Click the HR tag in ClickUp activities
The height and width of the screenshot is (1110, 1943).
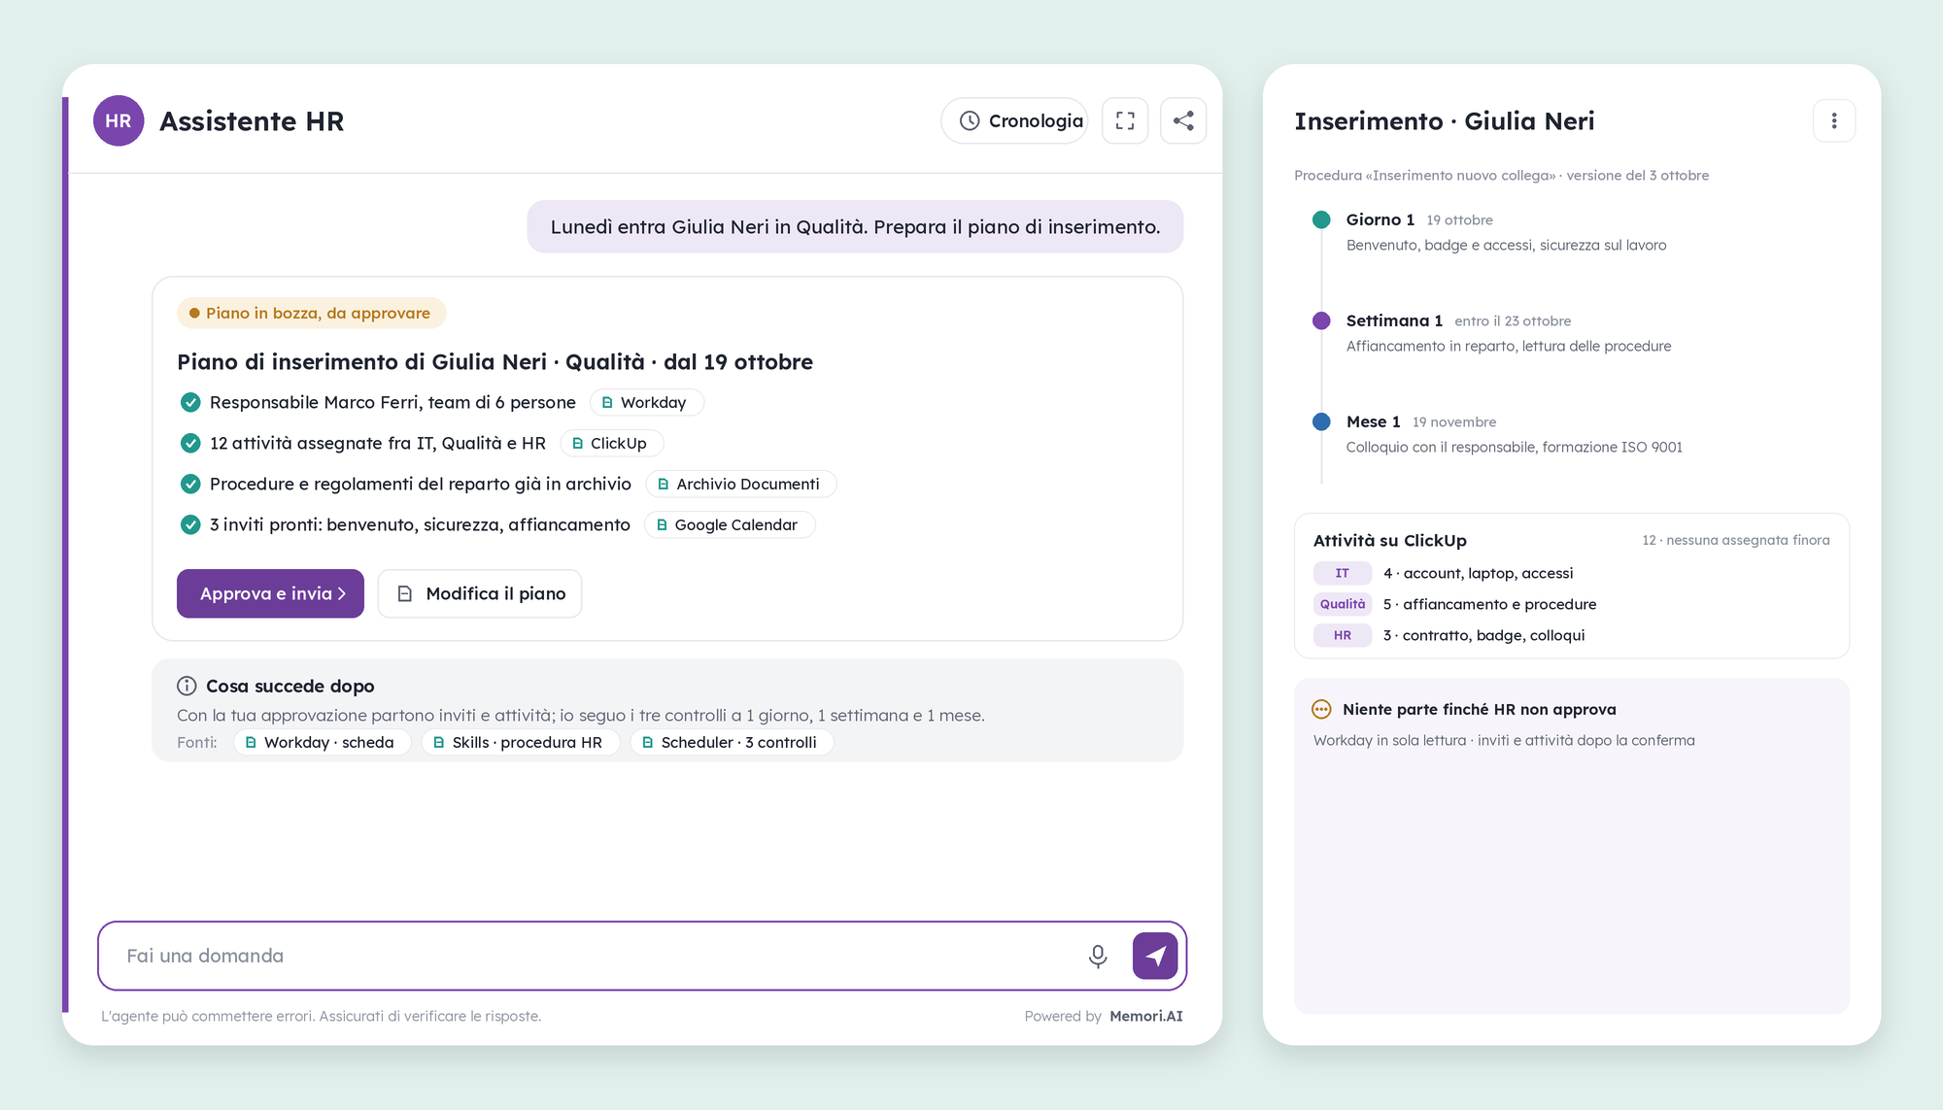pyautogui.click(x=1343, y=635)
